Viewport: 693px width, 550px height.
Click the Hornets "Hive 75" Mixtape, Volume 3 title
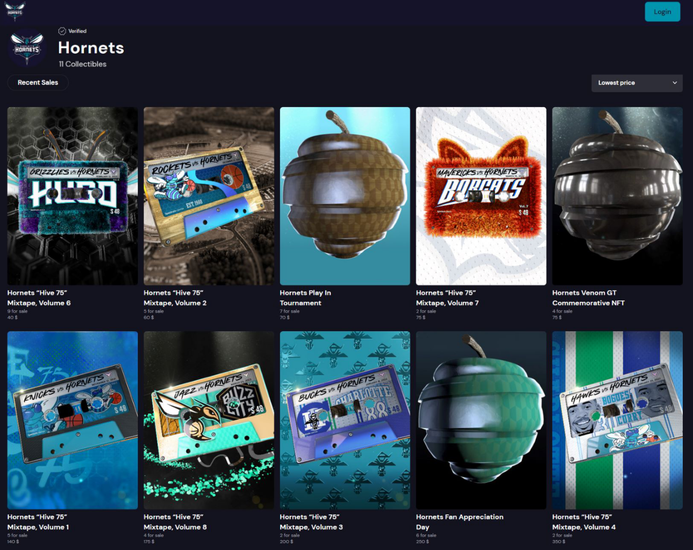(311, 522)
